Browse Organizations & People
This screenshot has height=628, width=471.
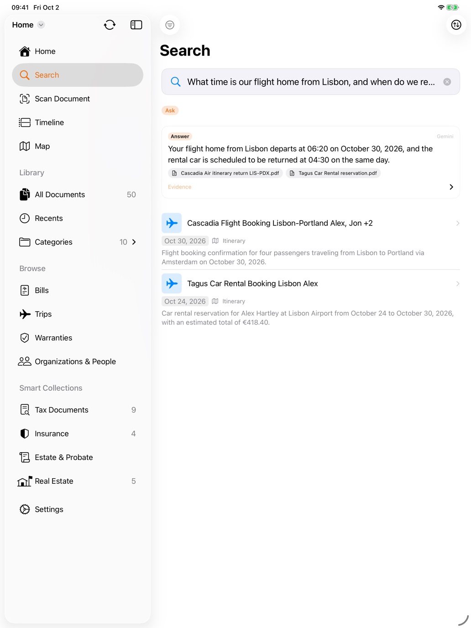[x=78, y=361]
